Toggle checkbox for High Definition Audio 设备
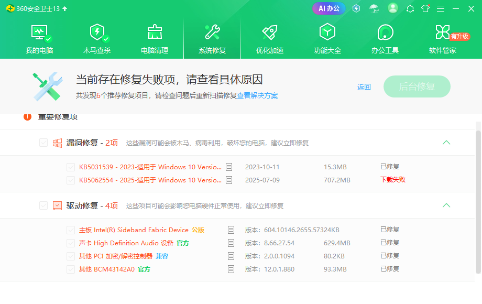Viewport: 482px width, 304px height. point(71,243)
